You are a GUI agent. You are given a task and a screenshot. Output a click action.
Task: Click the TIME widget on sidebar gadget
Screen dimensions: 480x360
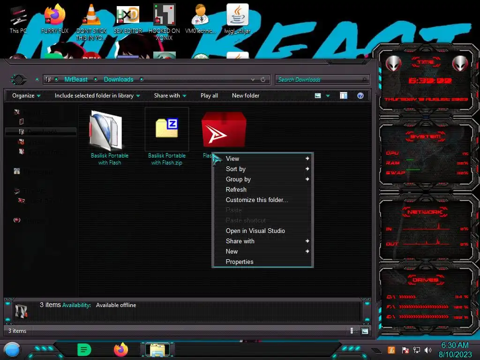(426, 81)
